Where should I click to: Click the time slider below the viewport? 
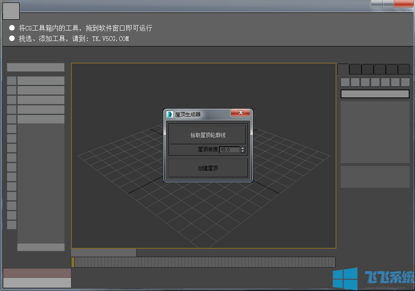(x=104, y=253)
